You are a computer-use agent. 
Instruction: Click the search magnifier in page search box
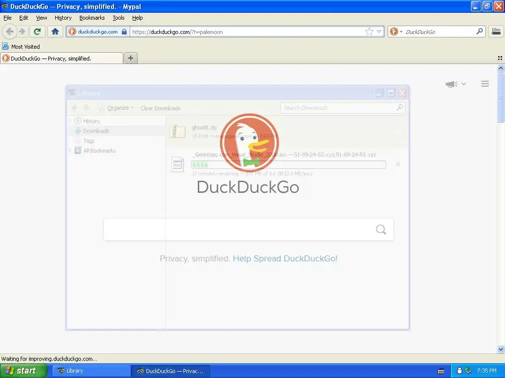point(381,229)
